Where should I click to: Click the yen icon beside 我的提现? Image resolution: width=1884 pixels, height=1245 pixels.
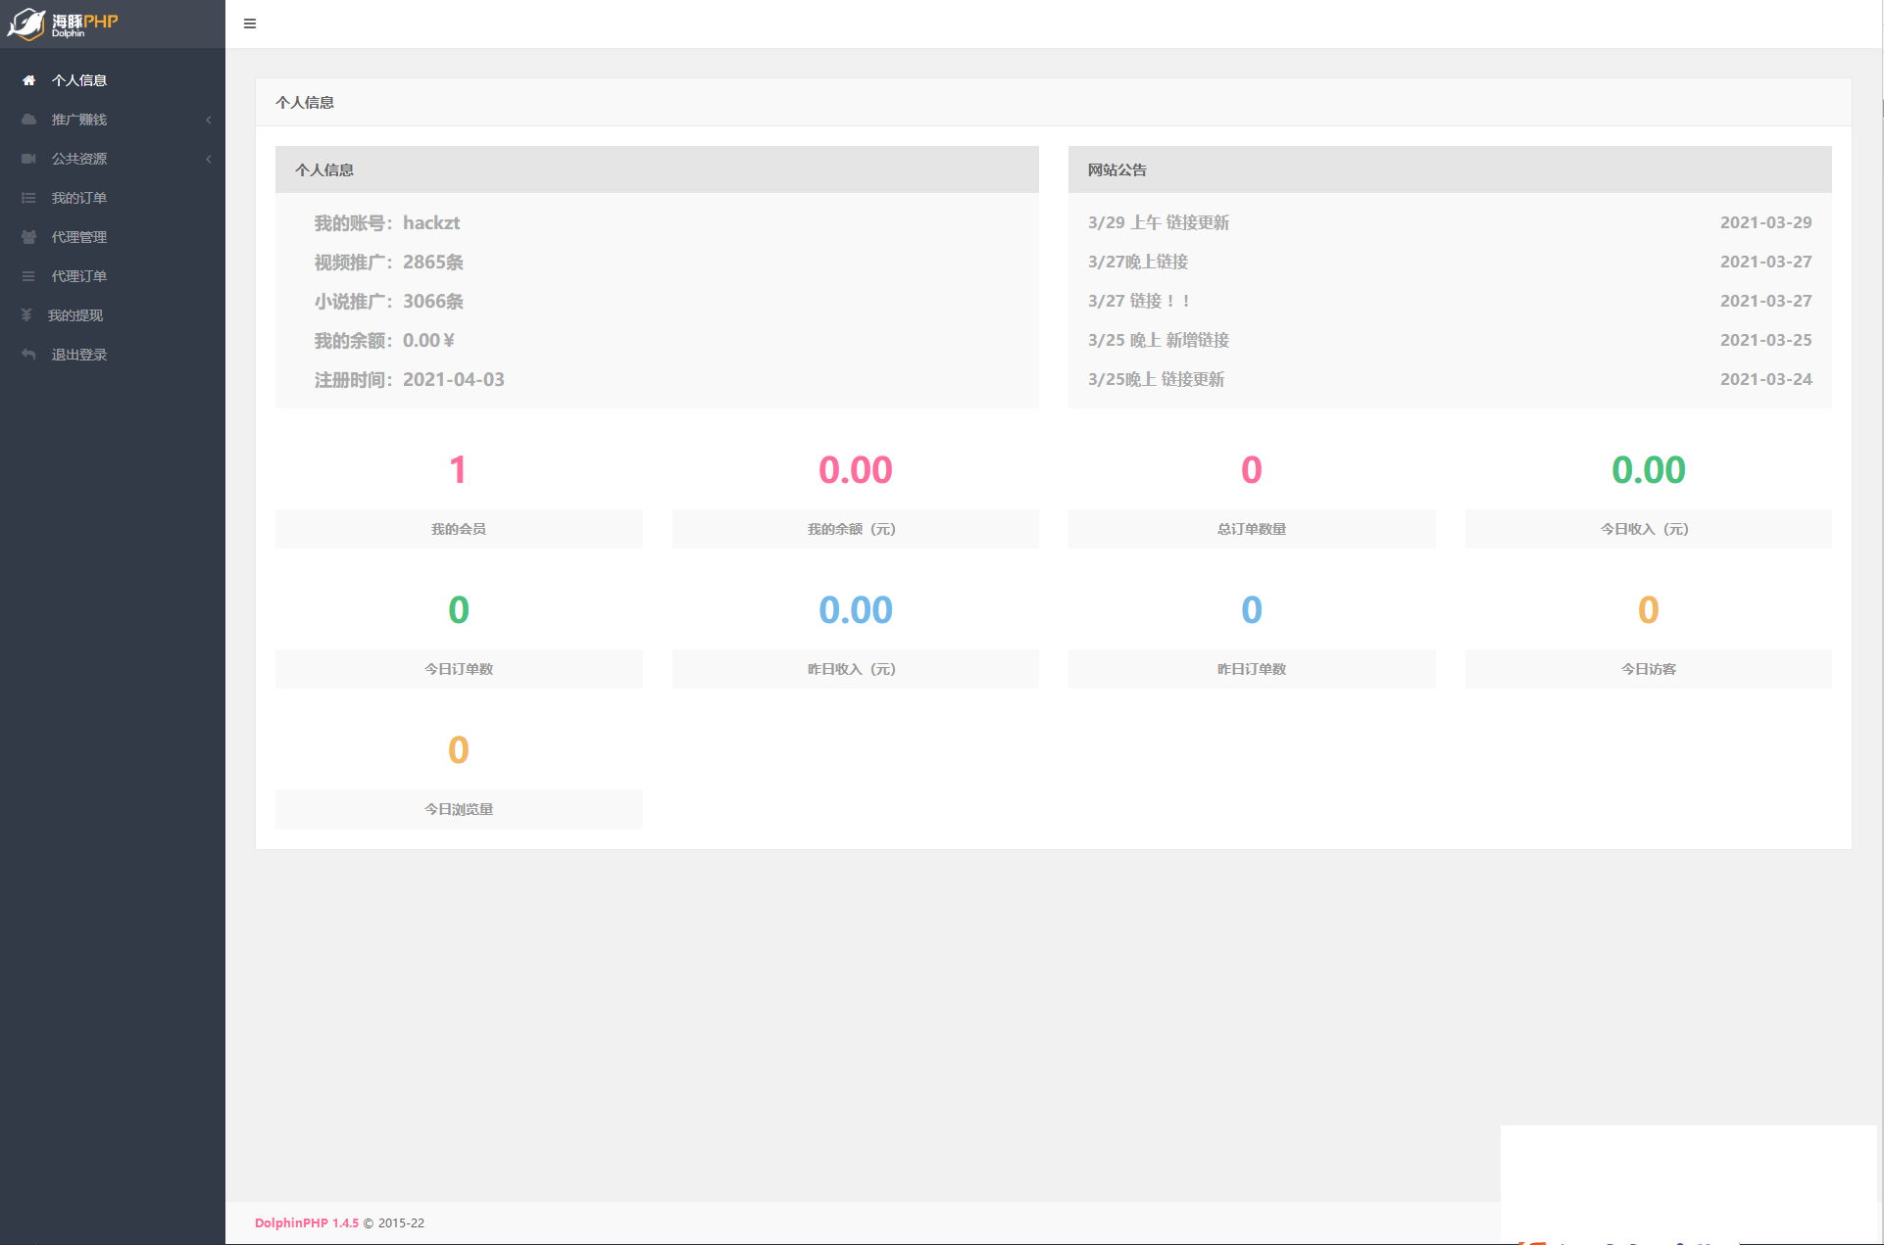[x=26, y=315]
